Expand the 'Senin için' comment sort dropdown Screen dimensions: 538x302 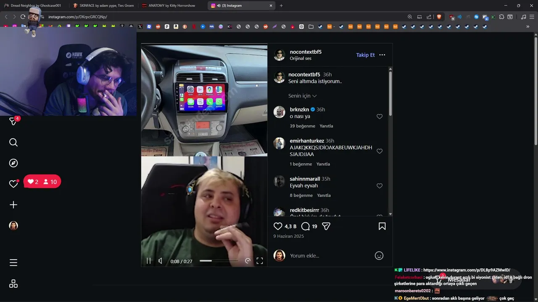(x=303, y=96)
